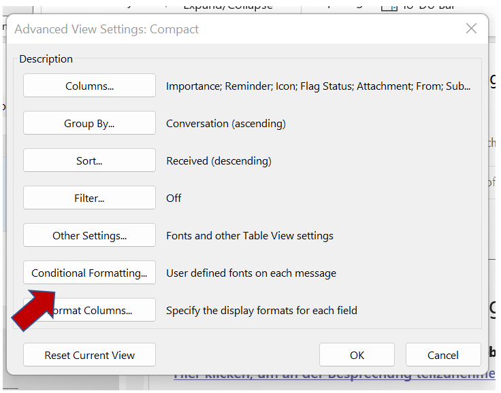Open the Columns... settings button
Viewport: 501px width, 393px height.
click(89, 86)
